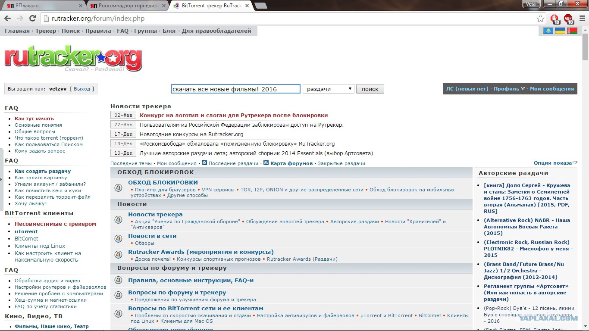
Task: Click the rutracker.org logo
Action: (73, 59)
